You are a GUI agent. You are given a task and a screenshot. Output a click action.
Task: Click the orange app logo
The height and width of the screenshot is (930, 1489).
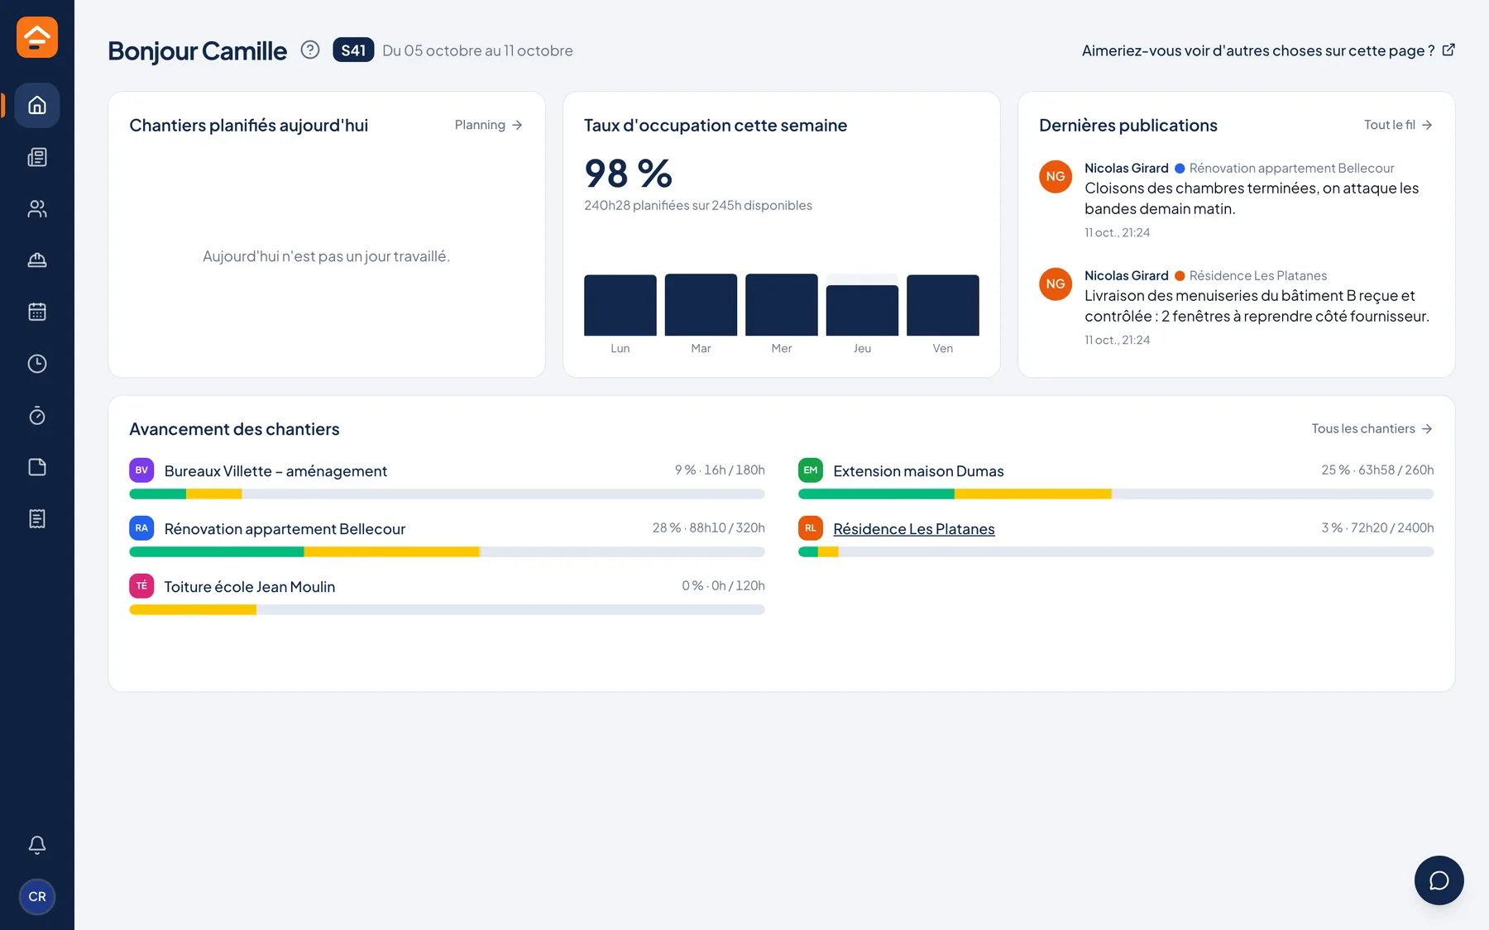37,37
